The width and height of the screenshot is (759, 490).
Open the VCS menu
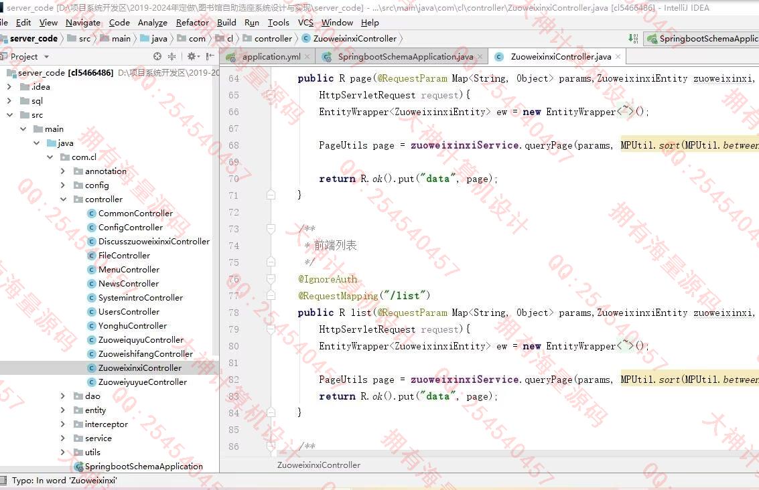(x=305, y=23)
